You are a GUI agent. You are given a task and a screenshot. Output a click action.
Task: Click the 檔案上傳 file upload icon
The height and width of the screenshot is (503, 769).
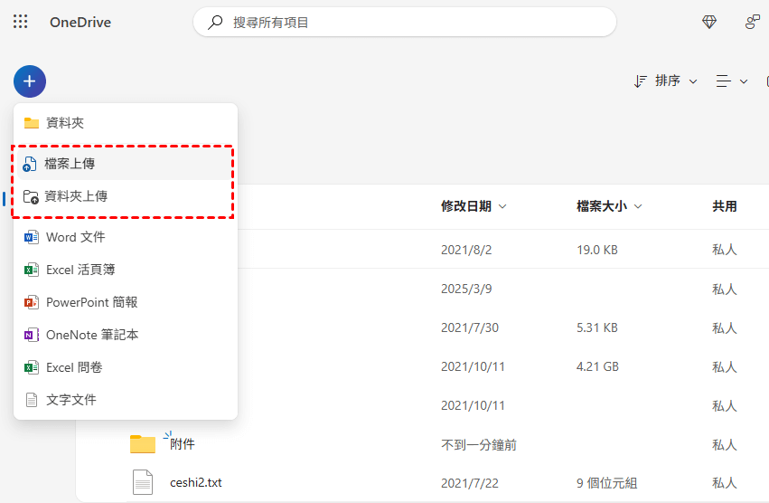click(30, 164)
